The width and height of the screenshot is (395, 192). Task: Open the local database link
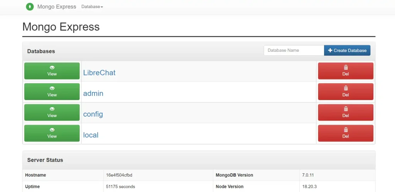coord(91,135)
